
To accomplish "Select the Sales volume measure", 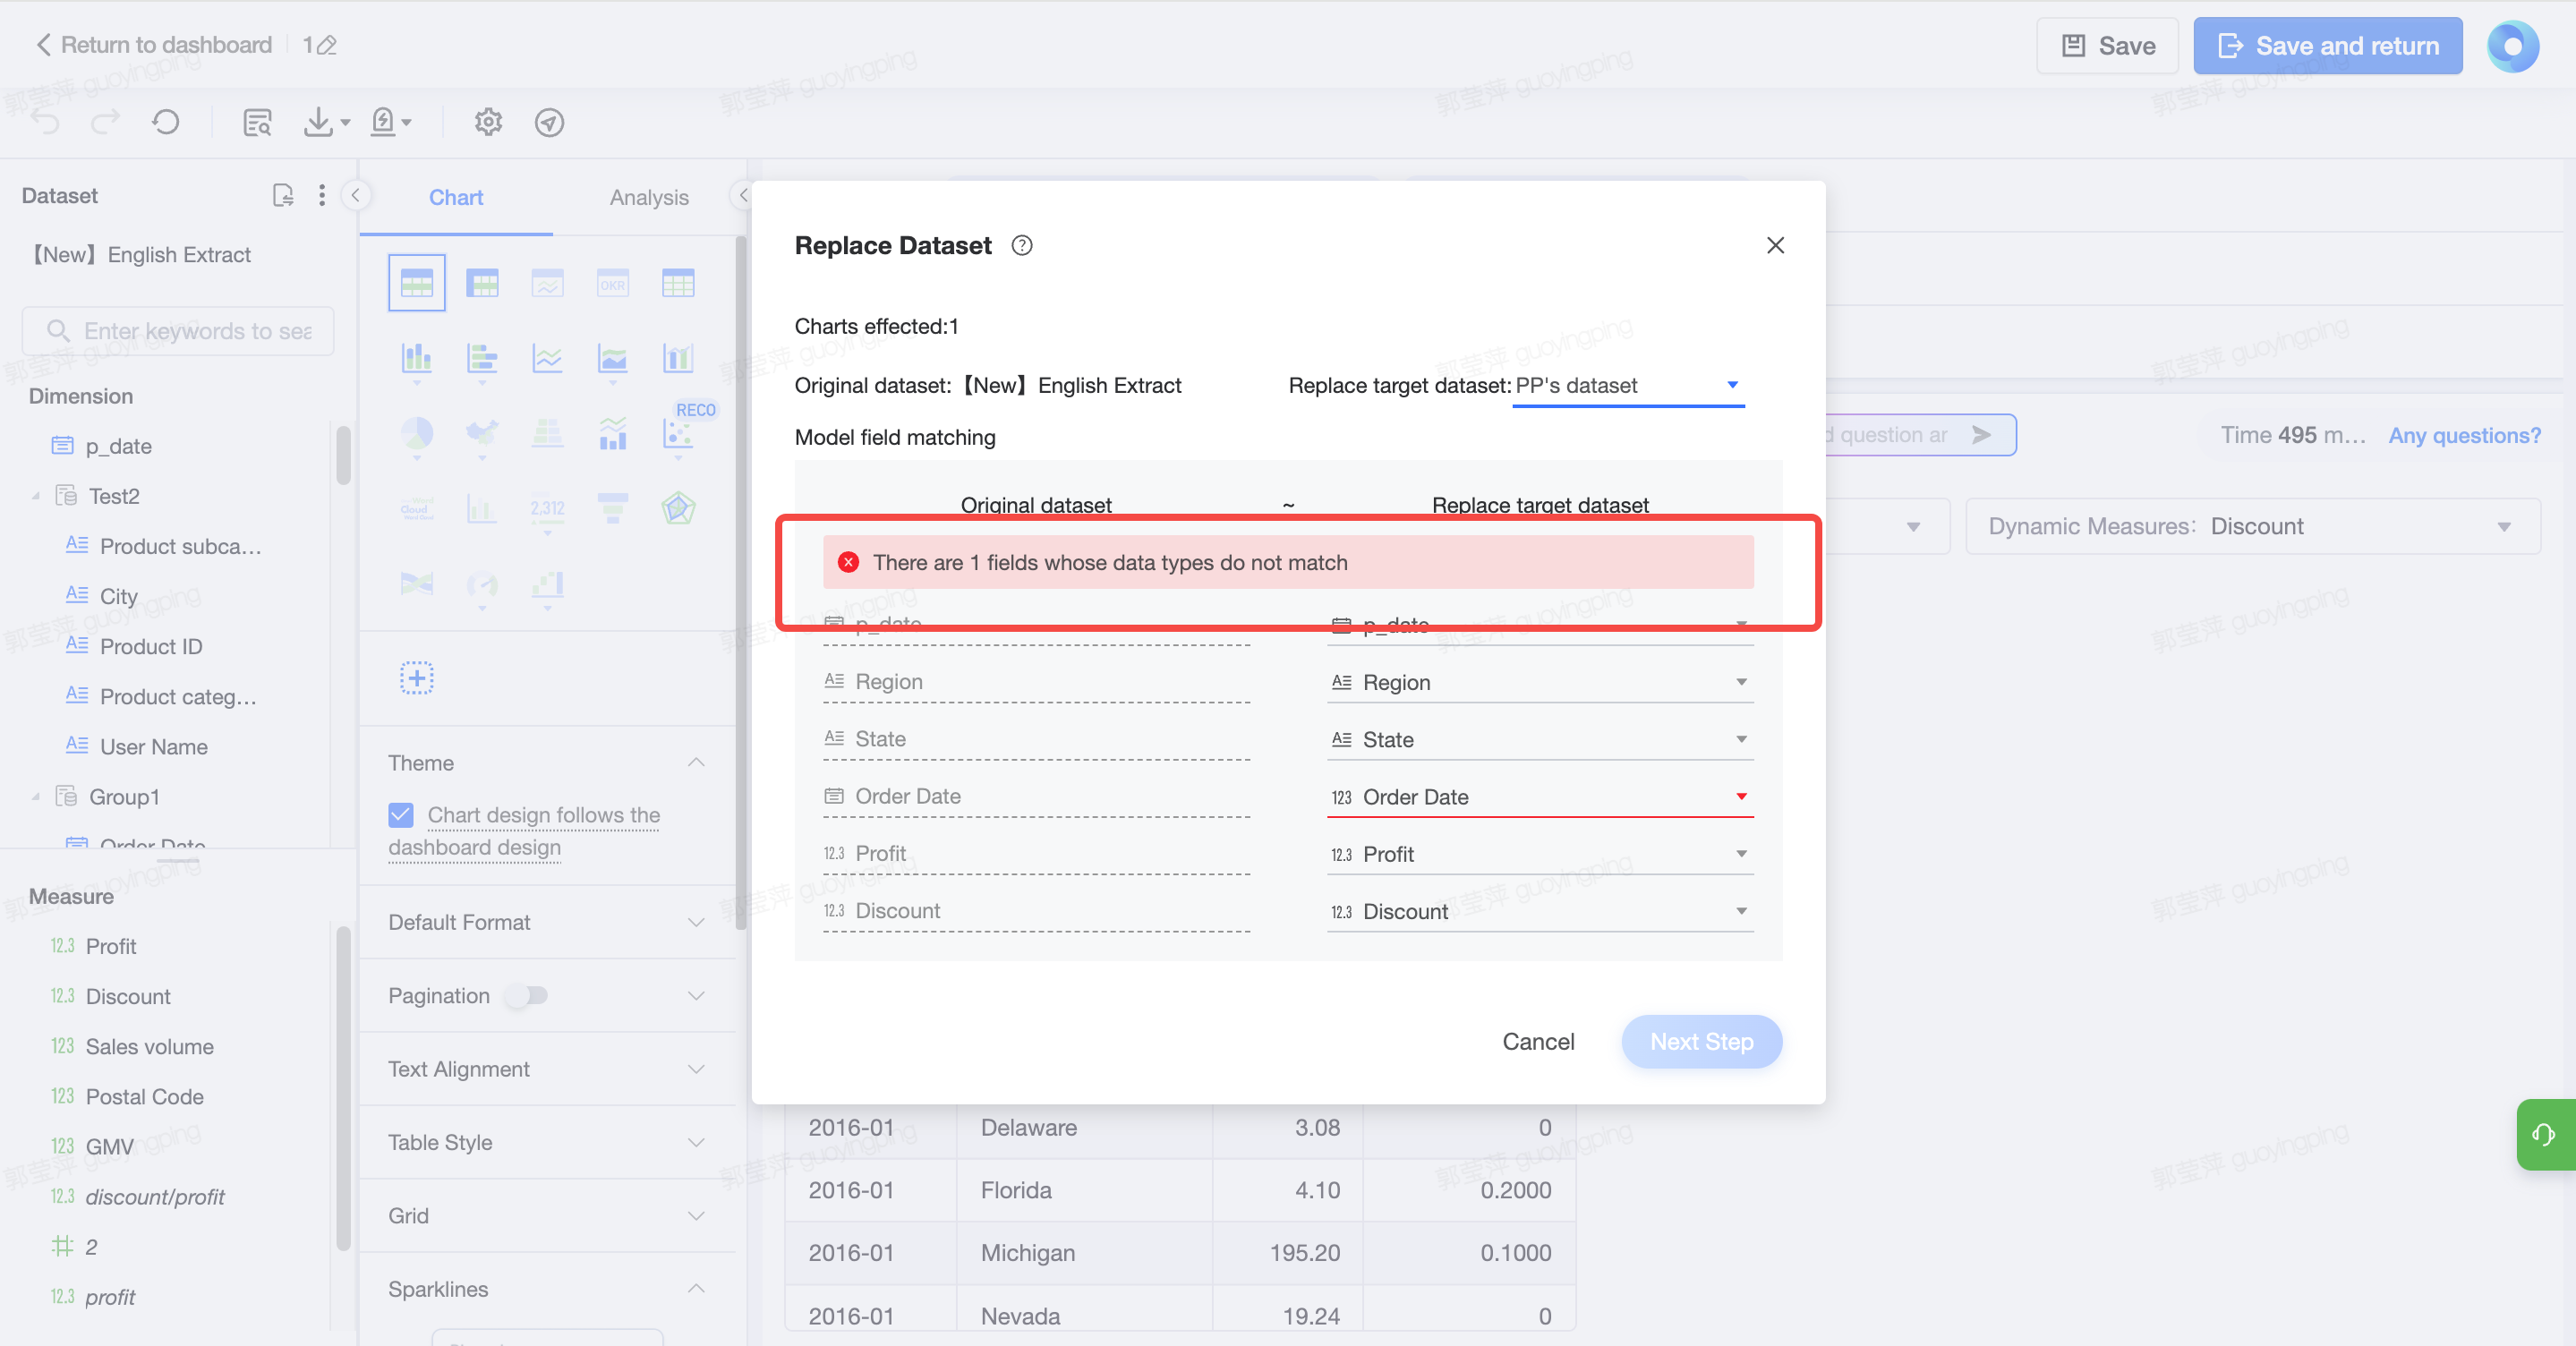I will point(149,1046).
